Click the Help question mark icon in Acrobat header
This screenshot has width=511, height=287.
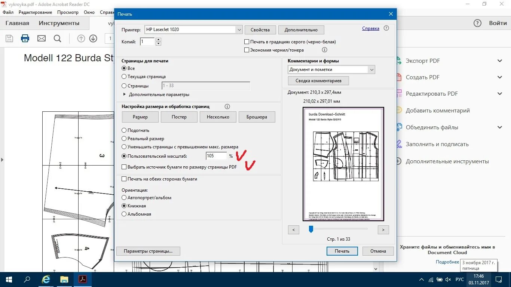[477, 23]
